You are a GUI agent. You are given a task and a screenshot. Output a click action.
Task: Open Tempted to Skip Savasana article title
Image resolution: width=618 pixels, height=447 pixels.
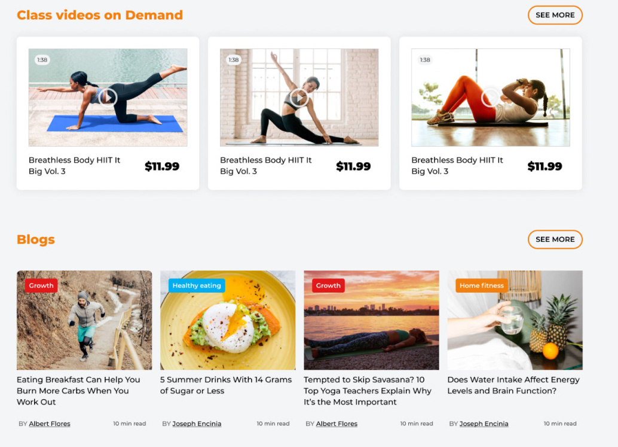click(368, 391)
